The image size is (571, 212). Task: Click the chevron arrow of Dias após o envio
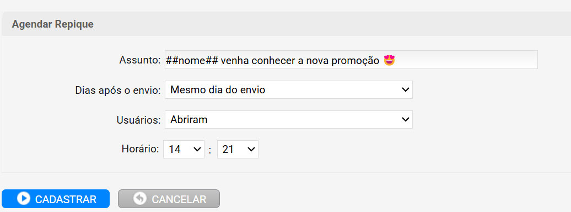(405, 90)
